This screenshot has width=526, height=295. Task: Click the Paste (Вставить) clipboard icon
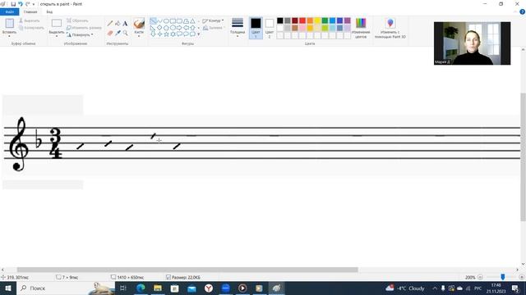click(x=9, y=23)
